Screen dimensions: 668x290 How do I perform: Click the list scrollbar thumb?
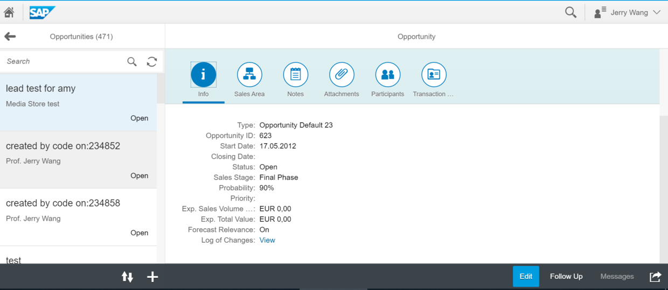coord(161,89)
